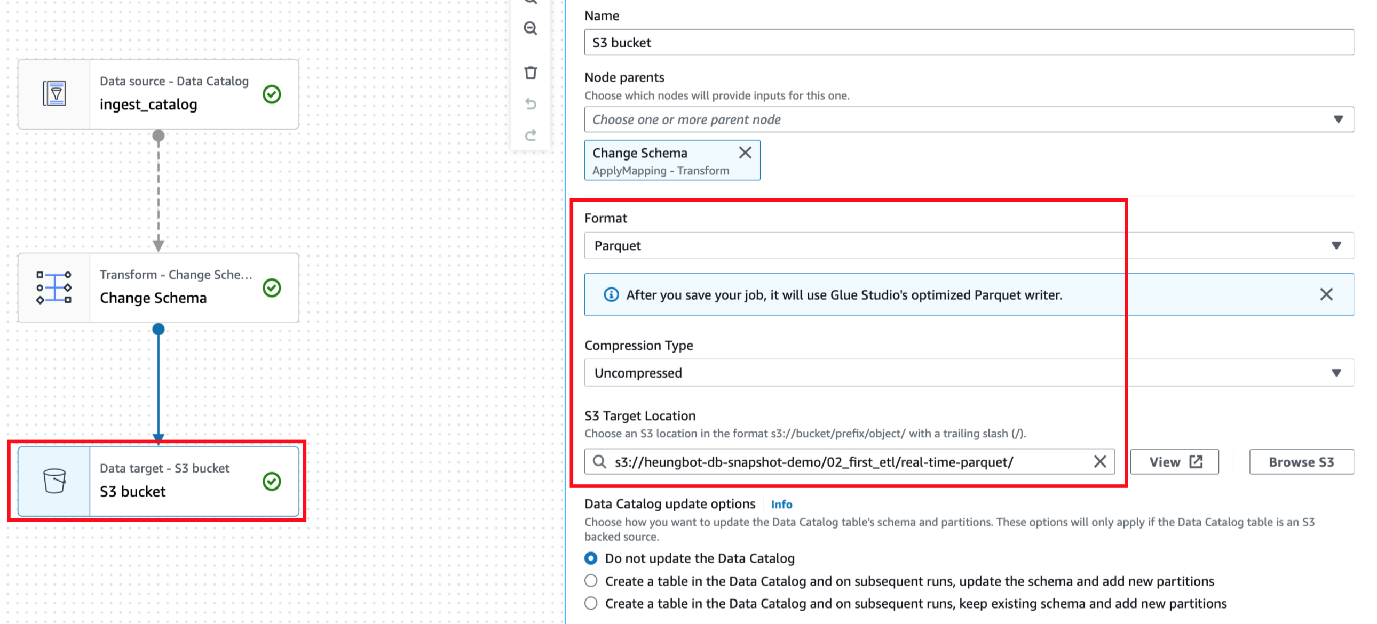Click the S3 bucket target node icon

(54, 481)
